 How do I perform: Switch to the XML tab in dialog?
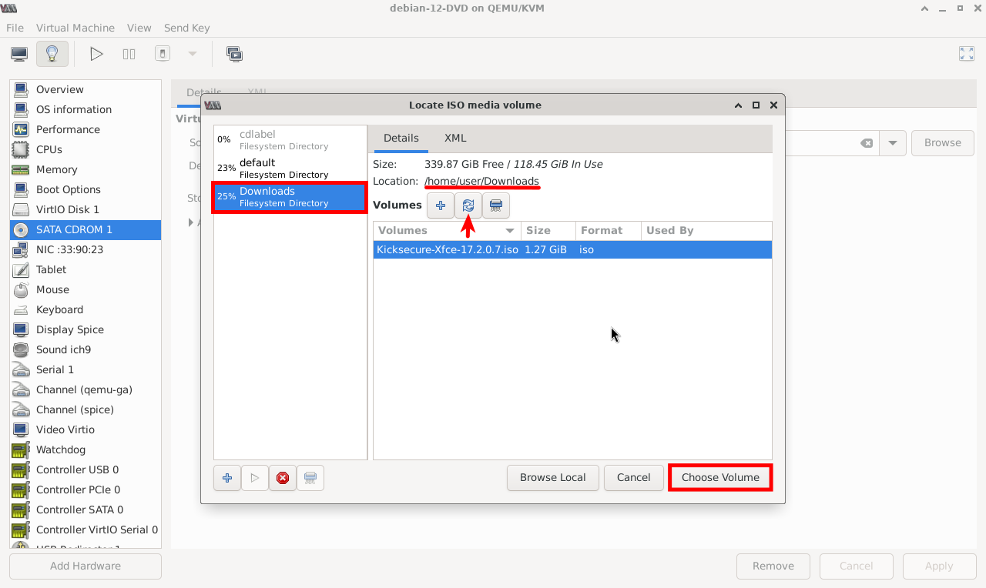455,139
